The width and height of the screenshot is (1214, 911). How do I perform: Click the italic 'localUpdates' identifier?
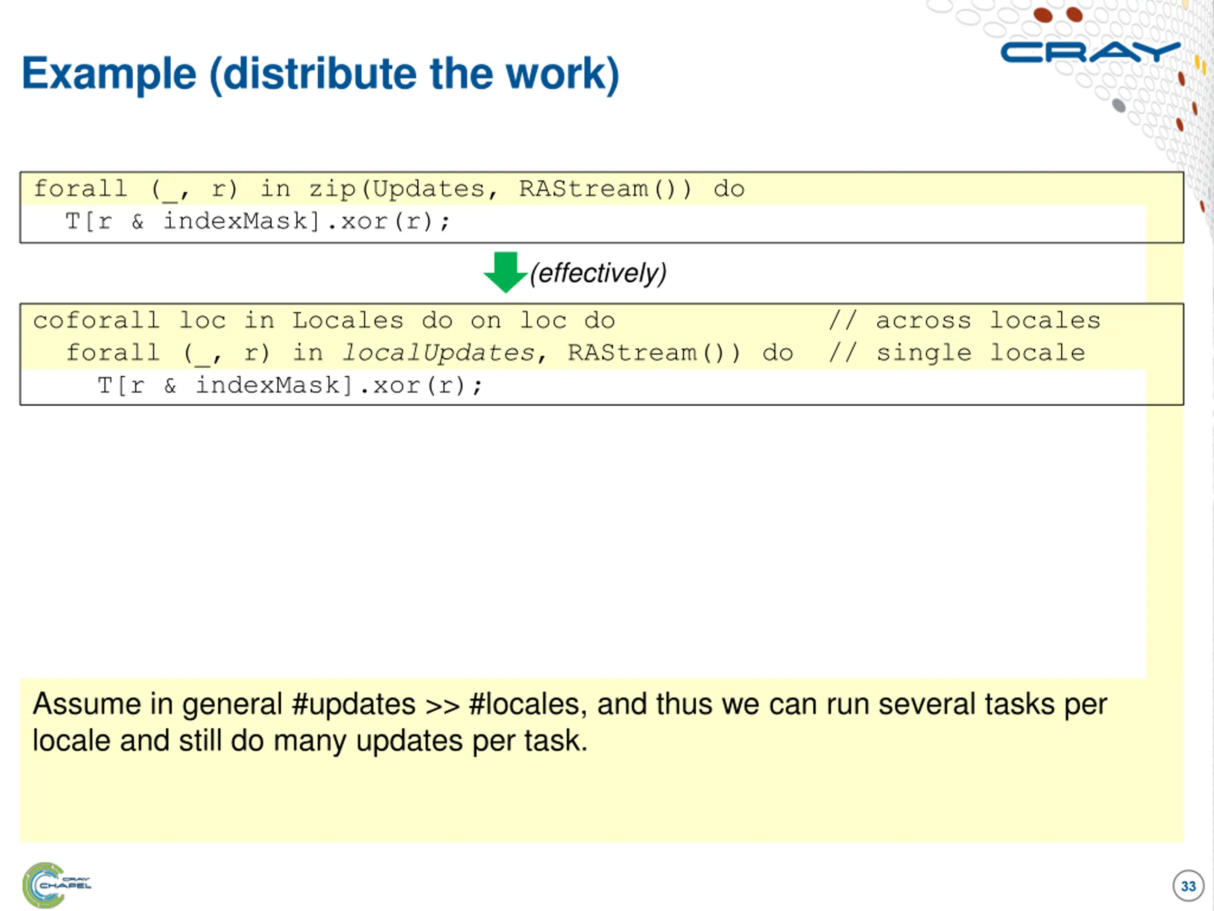(x=438, y=353)
